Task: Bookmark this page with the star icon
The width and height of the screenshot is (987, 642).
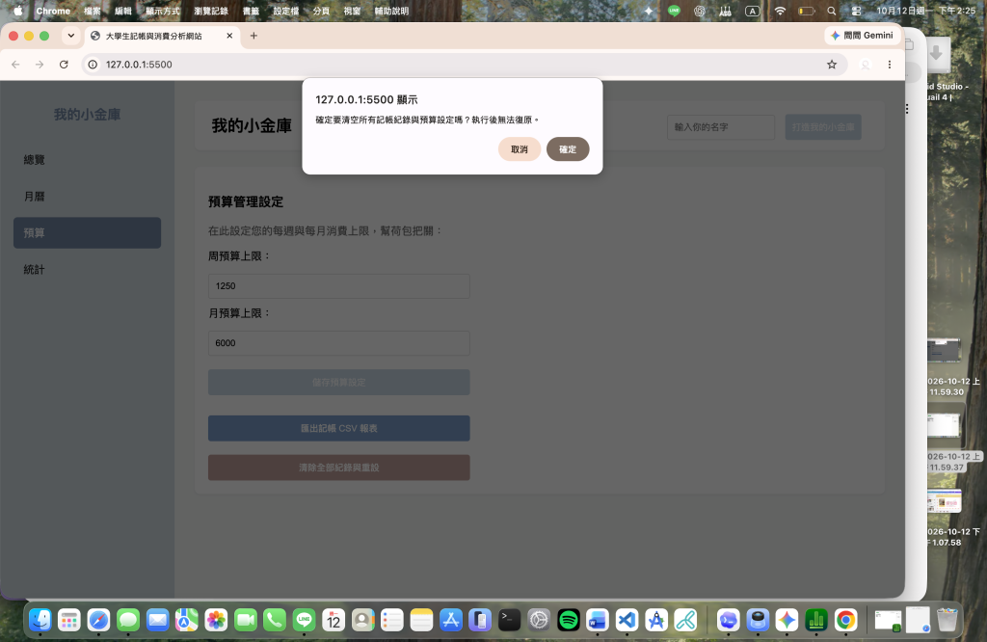Action: pyautogui.click(x=832, y=65)
